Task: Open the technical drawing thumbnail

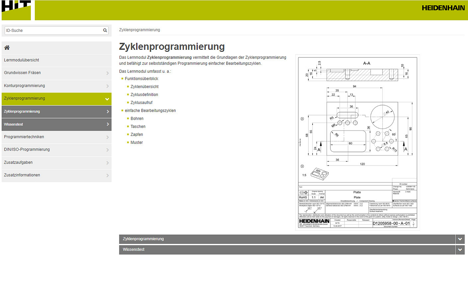Action: pos(358,142)
